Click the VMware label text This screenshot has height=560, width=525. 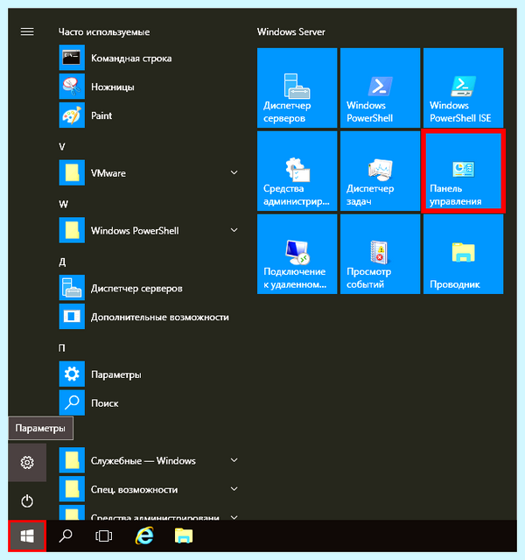pyautogui.click(x=108, y=173)
